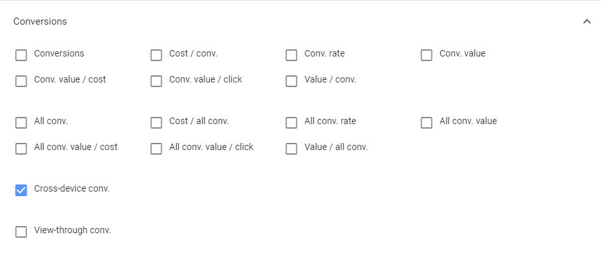Select the Conv. value checkbox
The height and width of the screenshot is (254, 601).
point(426,55)
